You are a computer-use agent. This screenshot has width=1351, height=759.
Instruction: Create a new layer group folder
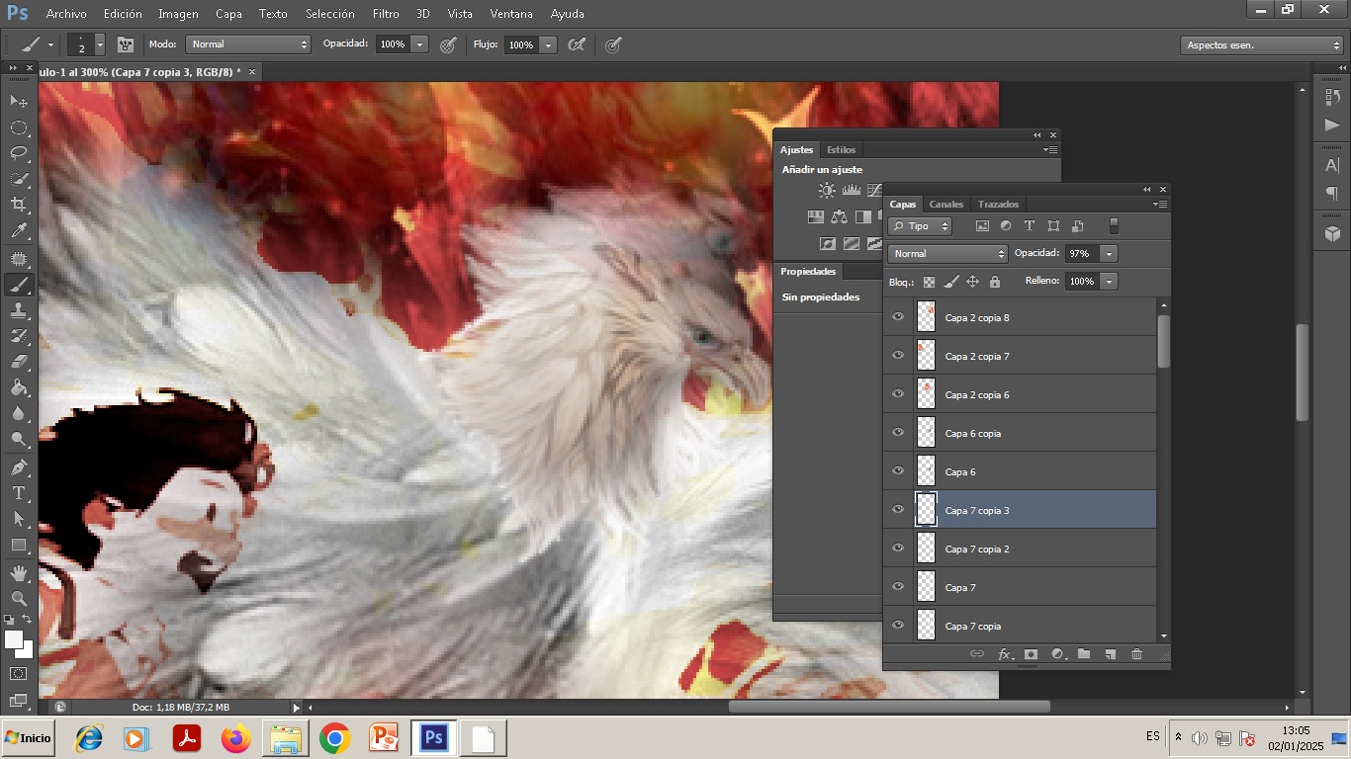(x=1084, y=654)
